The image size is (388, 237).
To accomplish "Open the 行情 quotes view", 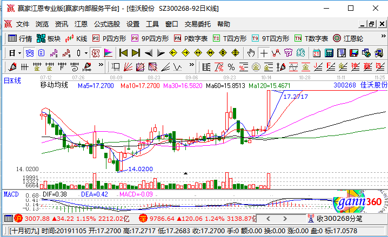I will click(x=20, y=38).
